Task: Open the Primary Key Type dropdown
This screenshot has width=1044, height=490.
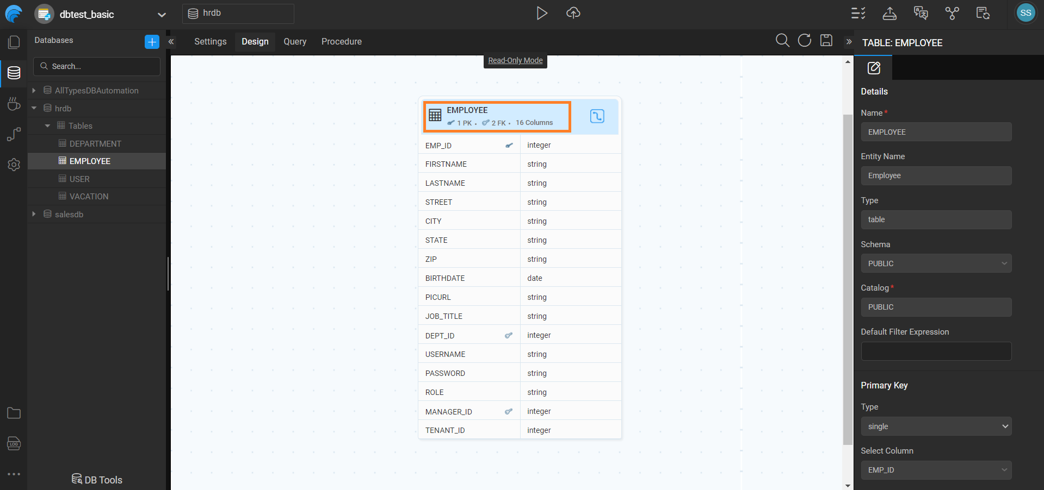Action: tap(936, 426)
